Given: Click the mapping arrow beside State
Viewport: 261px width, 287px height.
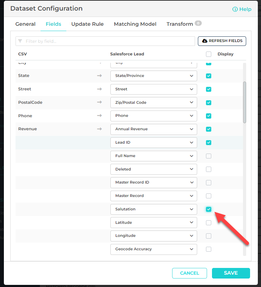Looking at the screenshot, I should [99, 76].
